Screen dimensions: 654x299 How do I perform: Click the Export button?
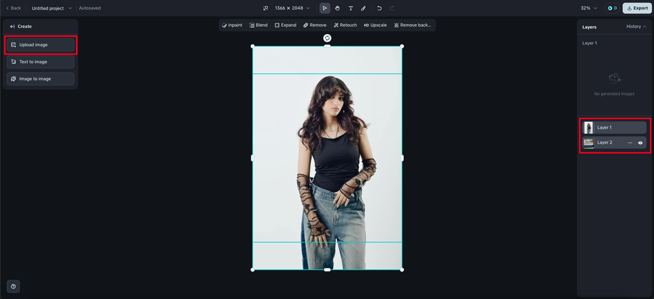637,8
